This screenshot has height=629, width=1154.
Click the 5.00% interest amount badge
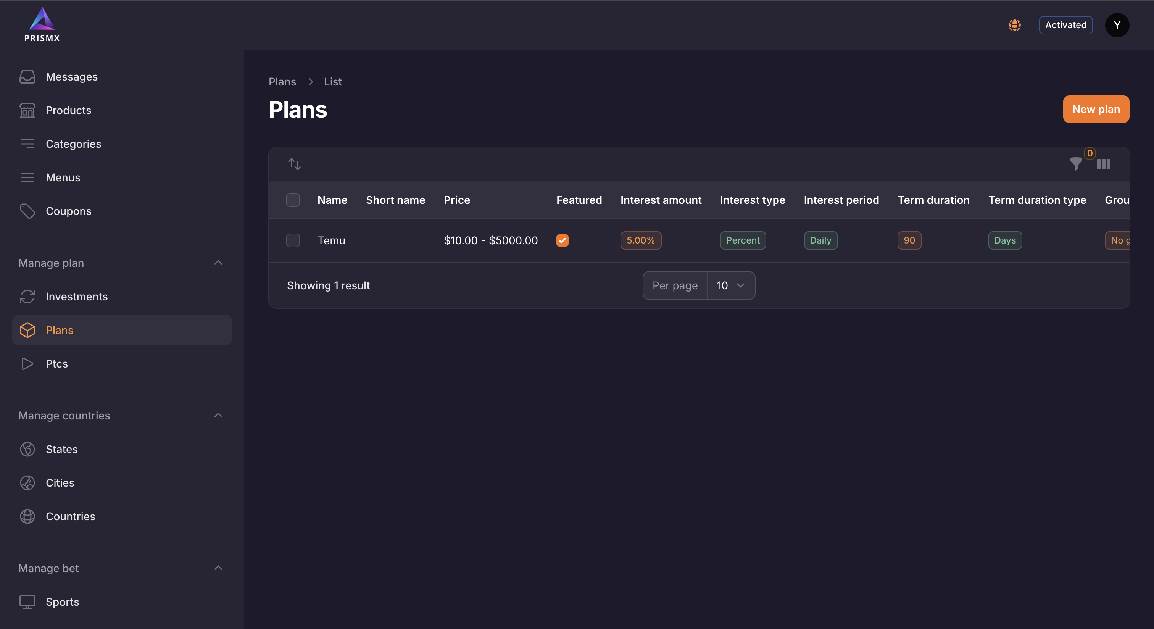(640, 240)
